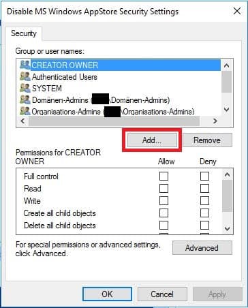Click the Authenticated Users group icon
This screenshot has height=308, width=248.
click(25, 76)
